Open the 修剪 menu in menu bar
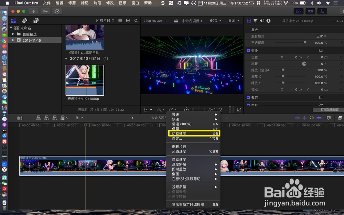 pos(72,3)
